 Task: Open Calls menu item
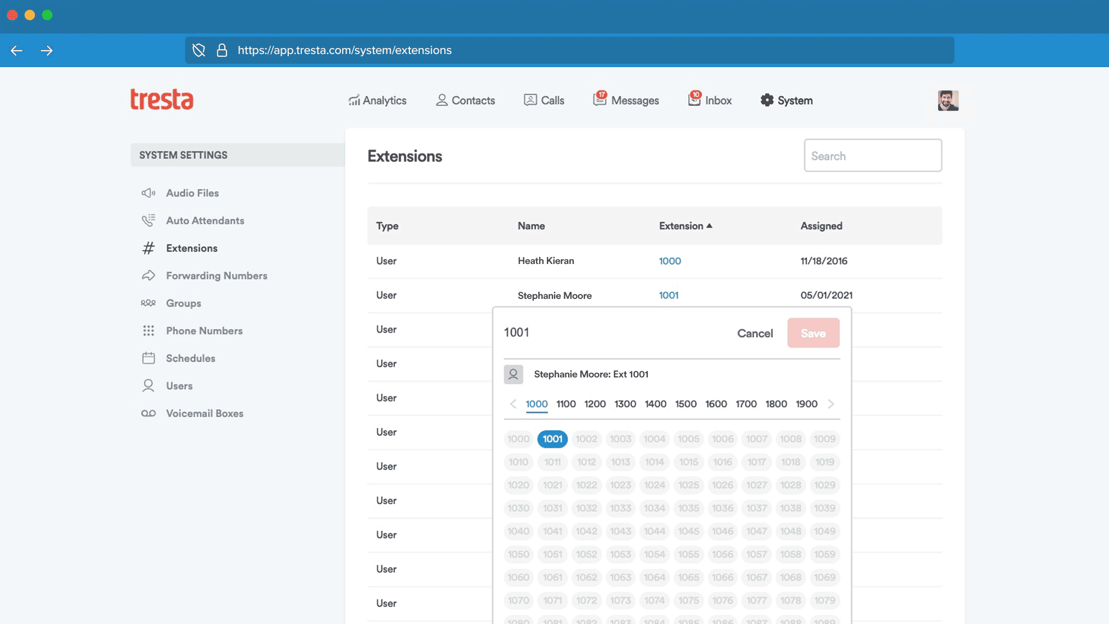click(544, 100)
